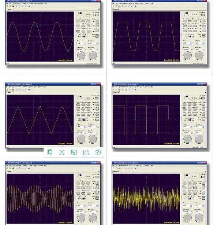Select Trapezia waveform button in trapezoid wave window
The width and height of the screenshot is (213, 225).
[x=190, y=21]
